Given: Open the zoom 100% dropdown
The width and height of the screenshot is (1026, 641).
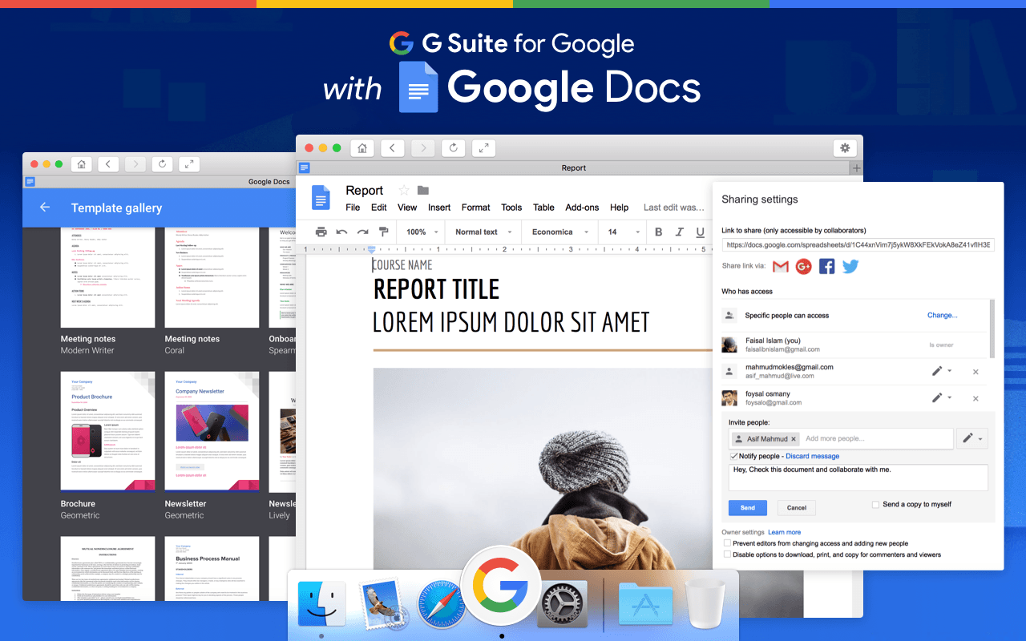Looking at the screenshot, I should [422, 232].
